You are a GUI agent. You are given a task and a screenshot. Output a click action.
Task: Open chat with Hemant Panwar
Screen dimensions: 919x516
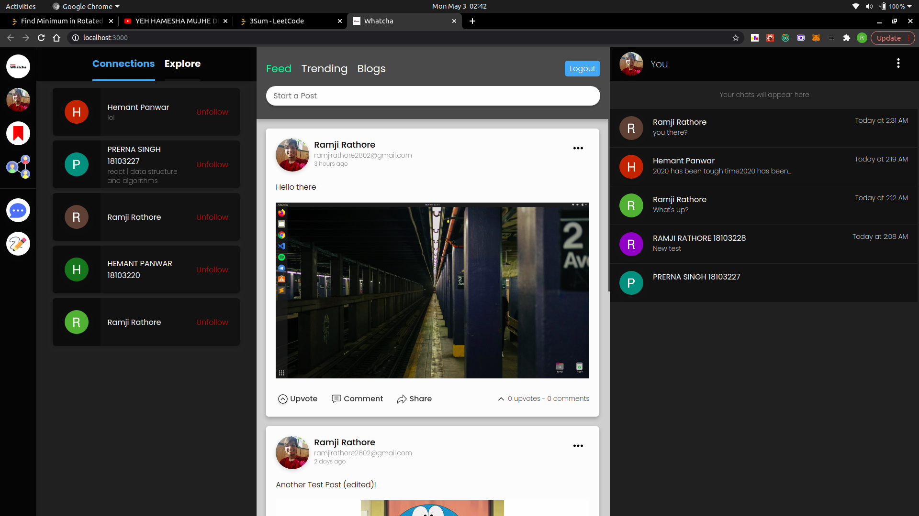(763, 166)
